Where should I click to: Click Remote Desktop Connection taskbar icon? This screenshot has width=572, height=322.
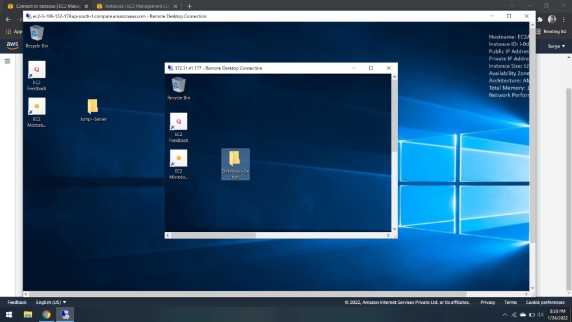64,314
